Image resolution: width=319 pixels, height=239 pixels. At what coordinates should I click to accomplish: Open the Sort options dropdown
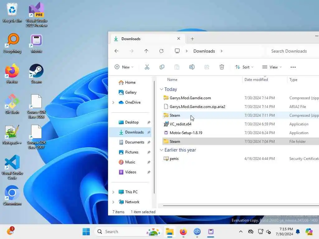pyautogui.click(x=244, y=67)
